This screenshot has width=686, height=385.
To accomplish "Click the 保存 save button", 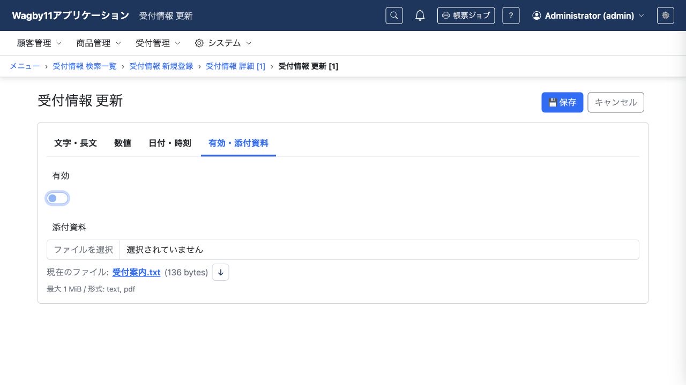I will 562,103.
